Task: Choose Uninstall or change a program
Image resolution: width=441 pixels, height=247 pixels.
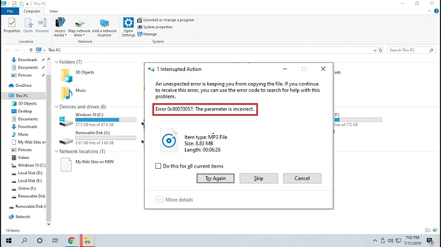Action: (165, 20)
